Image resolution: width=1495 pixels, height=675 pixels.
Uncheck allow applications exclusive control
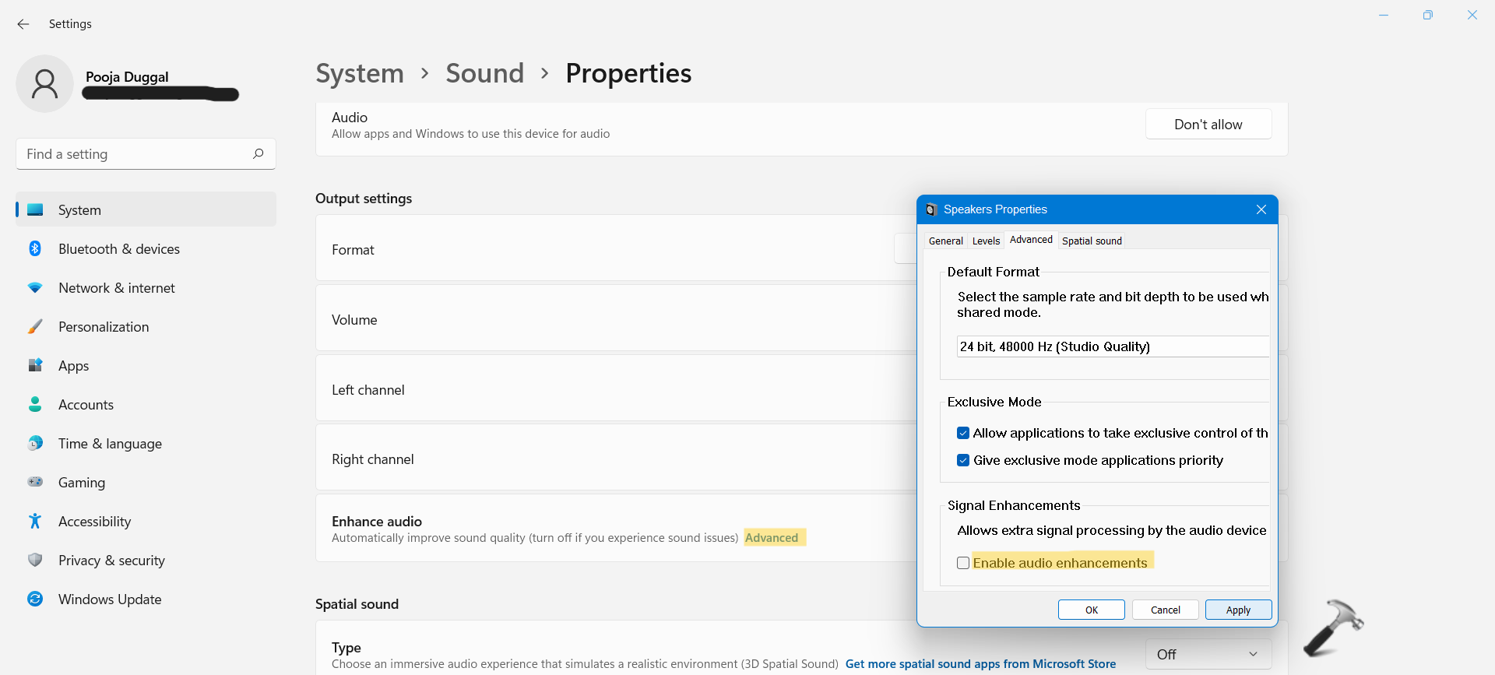(x=963, y=433)
